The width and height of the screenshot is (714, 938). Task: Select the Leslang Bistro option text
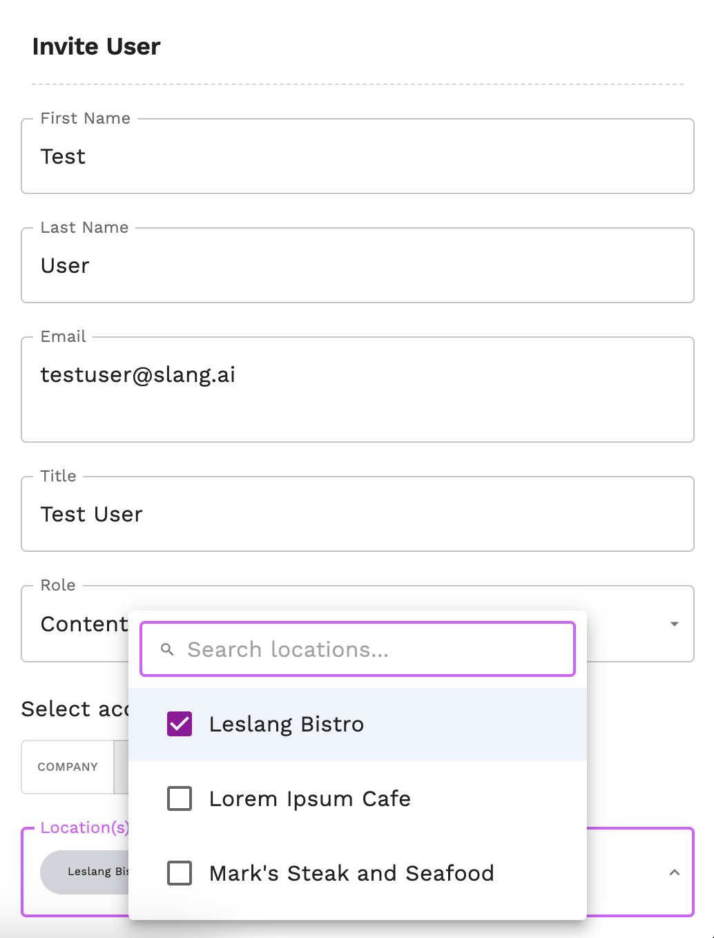coord(286,724)
